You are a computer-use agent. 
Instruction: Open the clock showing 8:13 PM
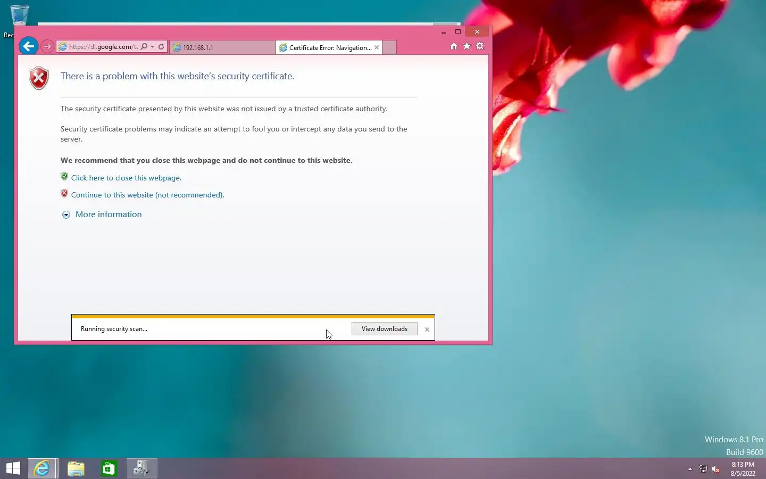pyautogui.click(x=743, y=469)
